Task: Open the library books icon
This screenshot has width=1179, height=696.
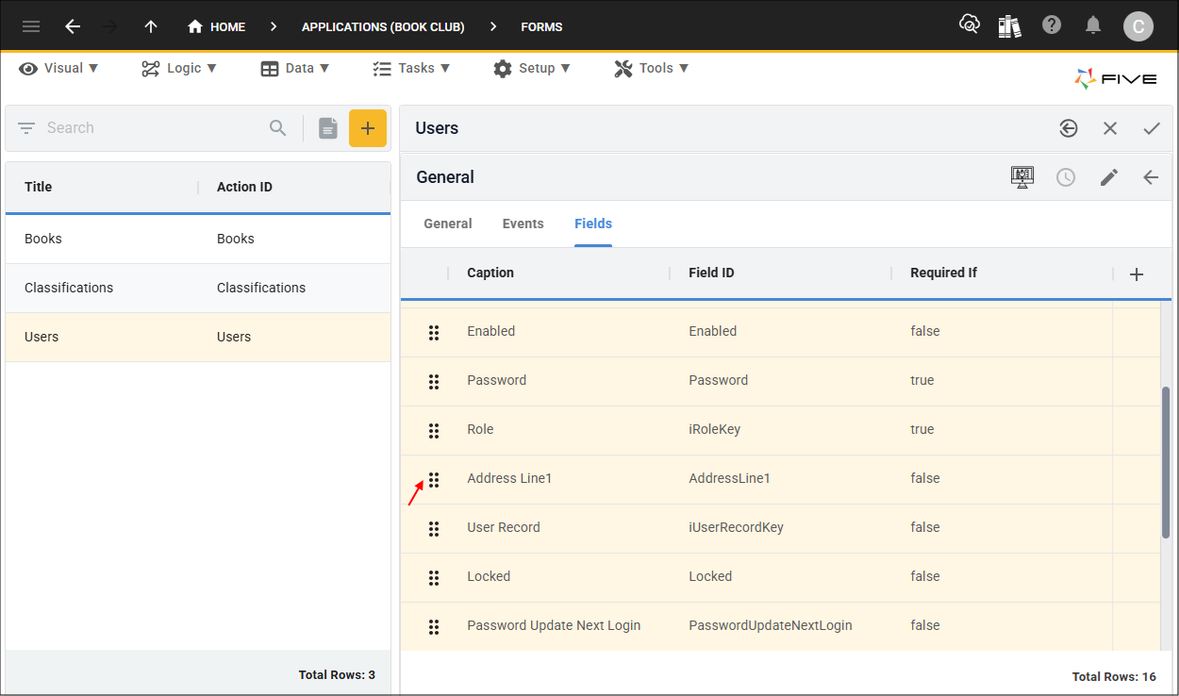Action: [1009, 26]
